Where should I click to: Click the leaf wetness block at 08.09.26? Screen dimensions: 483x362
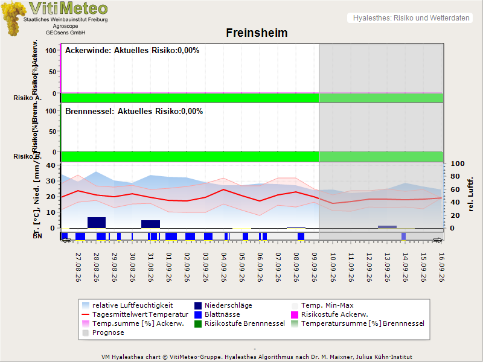coord(301,237)
